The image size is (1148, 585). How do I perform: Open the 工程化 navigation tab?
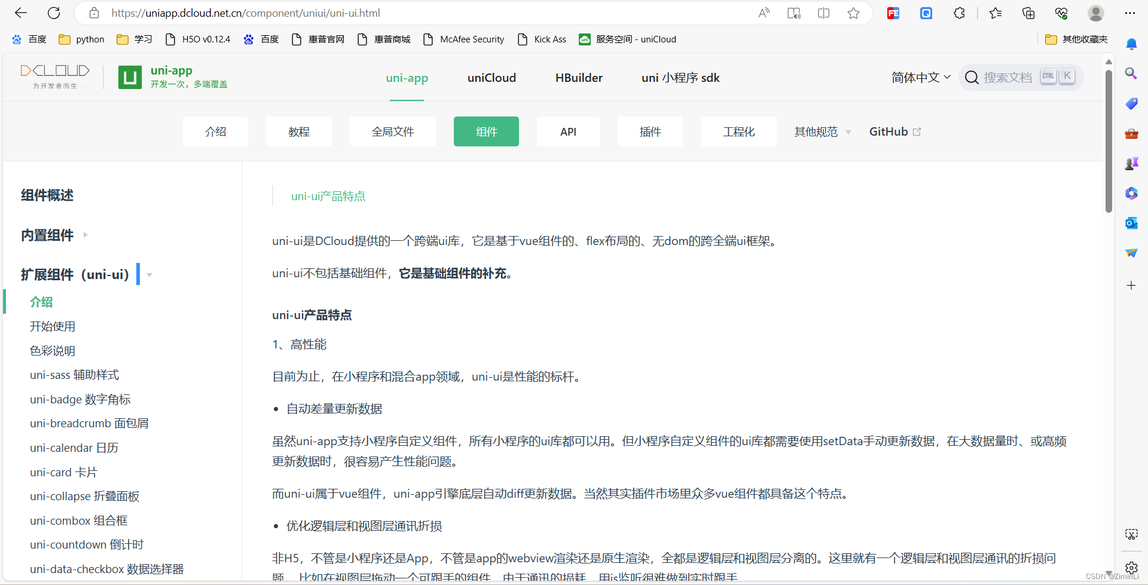(x=738, y=131)
